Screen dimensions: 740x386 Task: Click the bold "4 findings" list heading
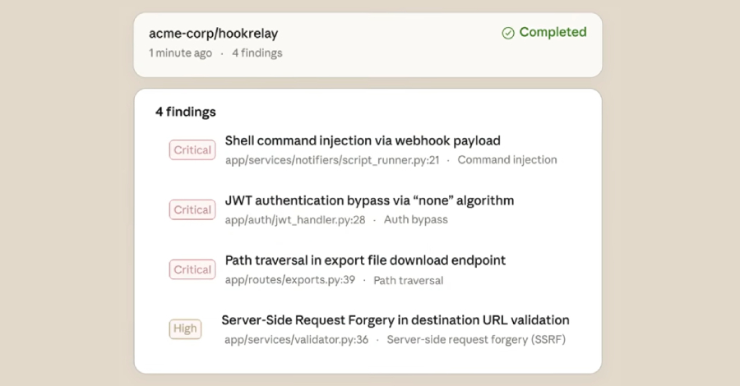pyautogui.click(x=186, y=112)
